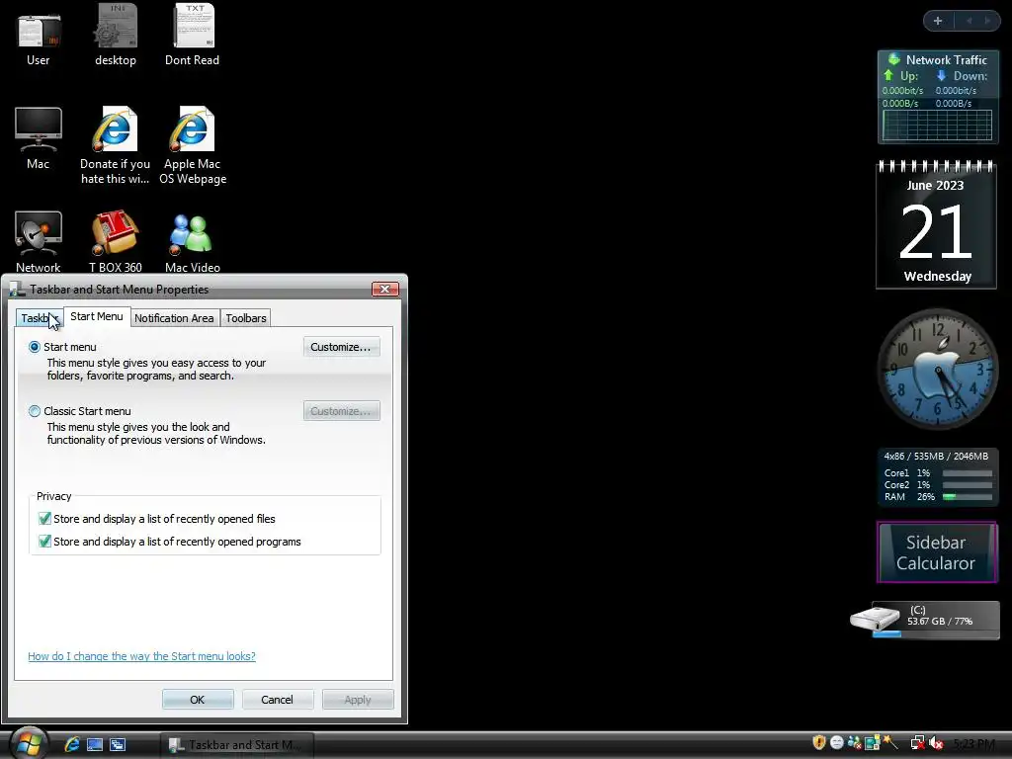
Task: Click Switch between windows Quick Launch icon
Action: click(x=118, y=744)
